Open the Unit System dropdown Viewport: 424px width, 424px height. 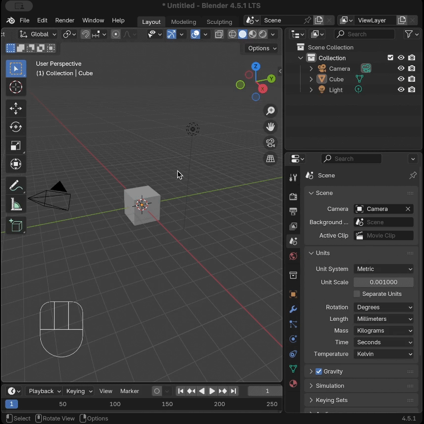[384, 269]
